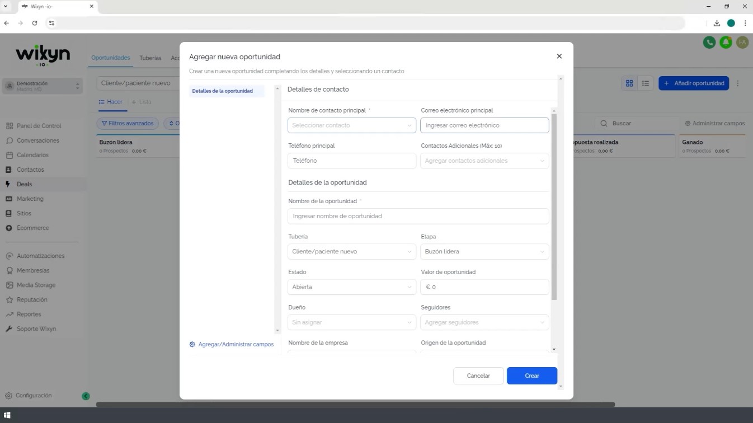
Task: Open Conversaciones from the sidebar
Action: tap(37, 140)
